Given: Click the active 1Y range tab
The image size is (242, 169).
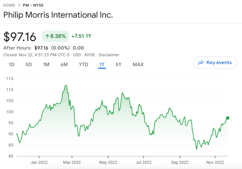Looking at the screenshot, I should click(x=102, y=65).
